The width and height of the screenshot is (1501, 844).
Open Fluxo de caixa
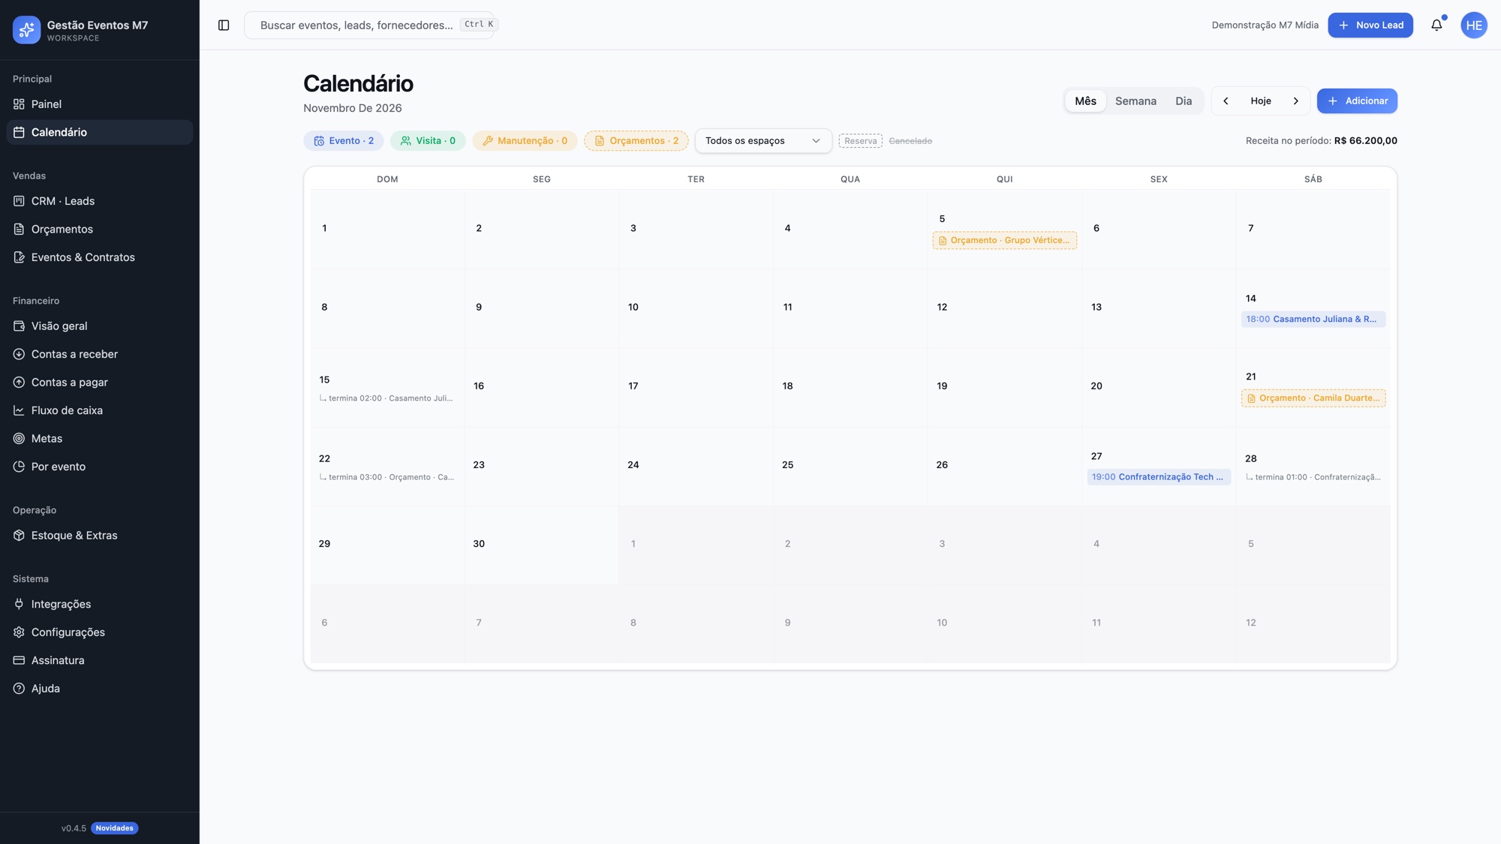[100, 410]
